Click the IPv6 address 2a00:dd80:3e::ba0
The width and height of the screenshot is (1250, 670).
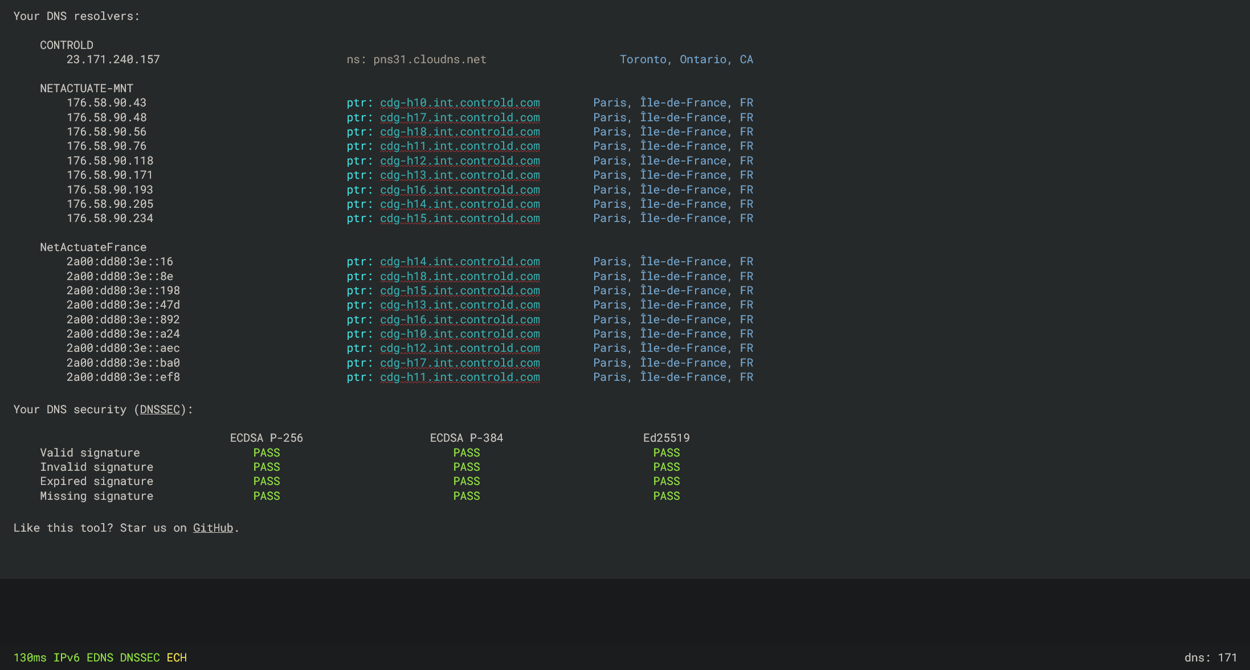point(123,363)
